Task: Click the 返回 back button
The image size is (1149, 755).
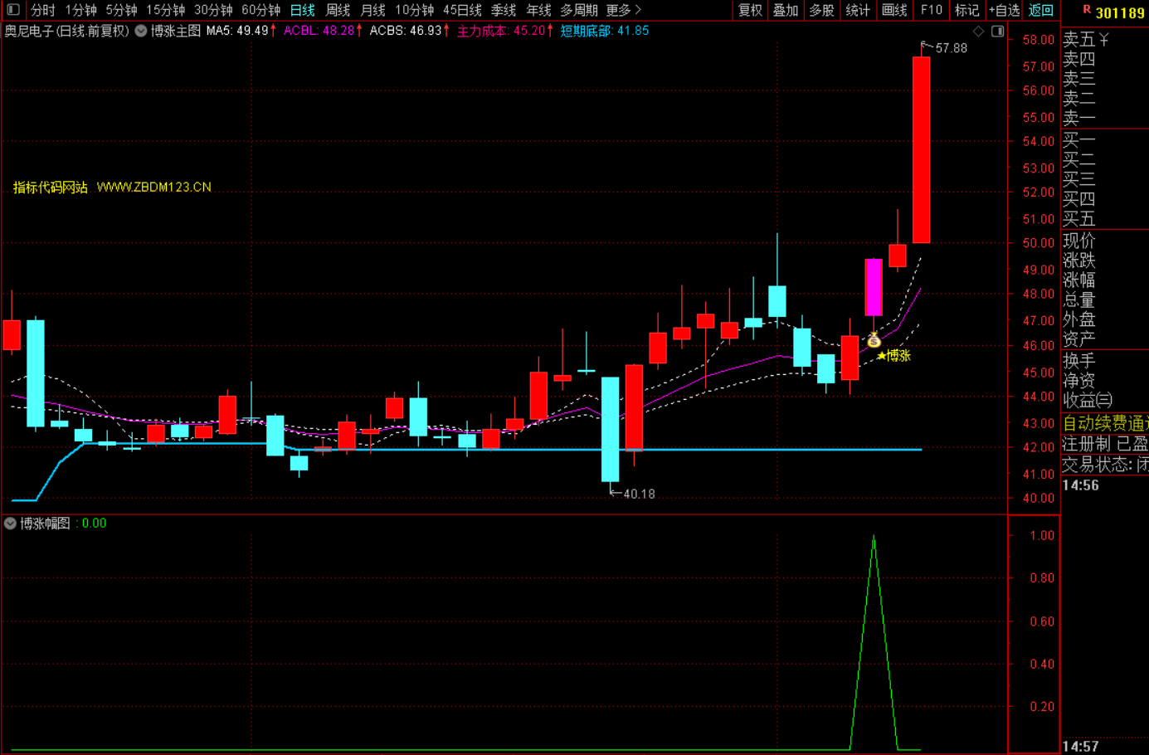Action: 1041,10
